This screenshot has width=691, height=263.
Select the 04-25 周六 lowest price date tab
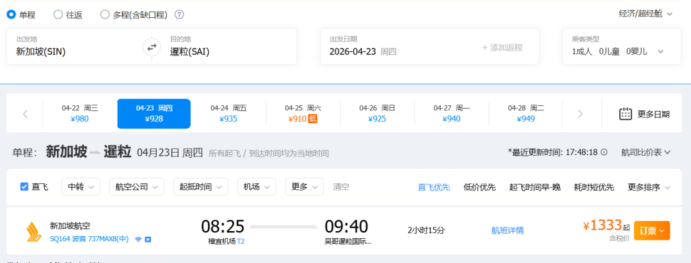coord(303,114)
